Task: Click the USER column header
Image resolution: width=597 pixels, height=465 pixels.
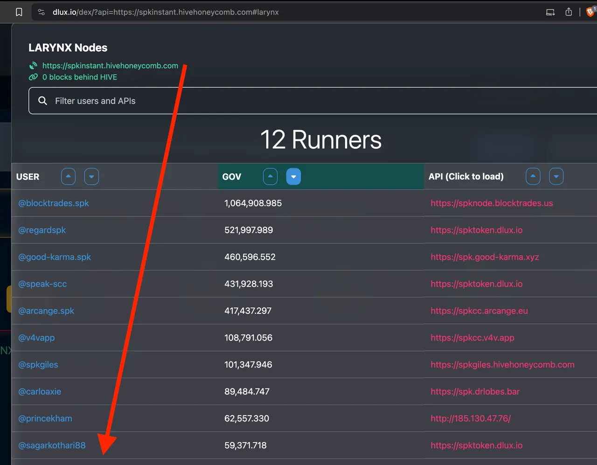Action: (28, 177)
